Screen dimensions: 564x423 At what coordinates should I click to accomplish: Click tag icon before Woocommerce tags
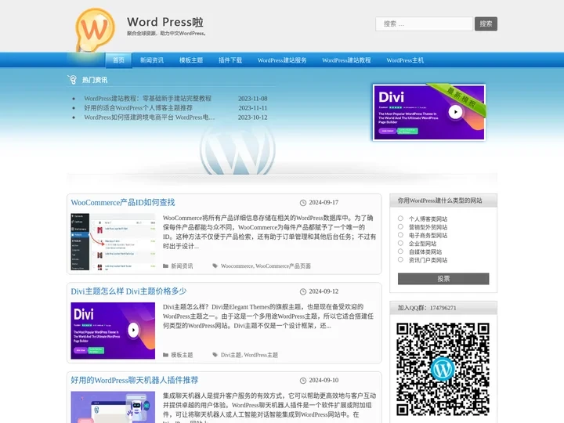(x=215, y=266)
